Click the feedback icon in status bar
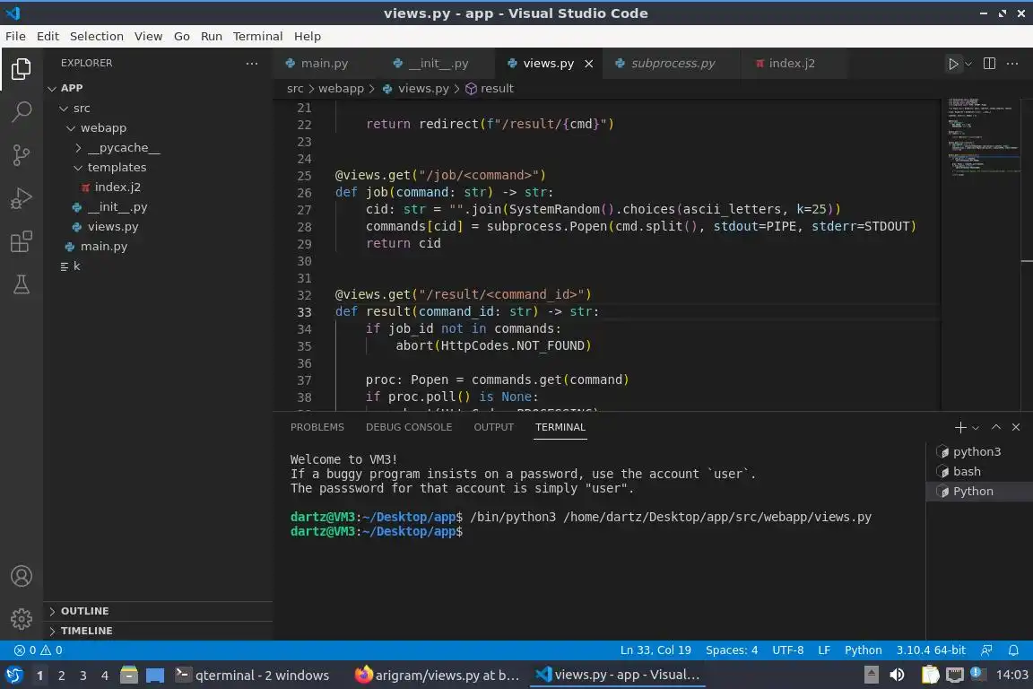The width and height of the screenshot is (1033, 689). click(x=986, y=650)
